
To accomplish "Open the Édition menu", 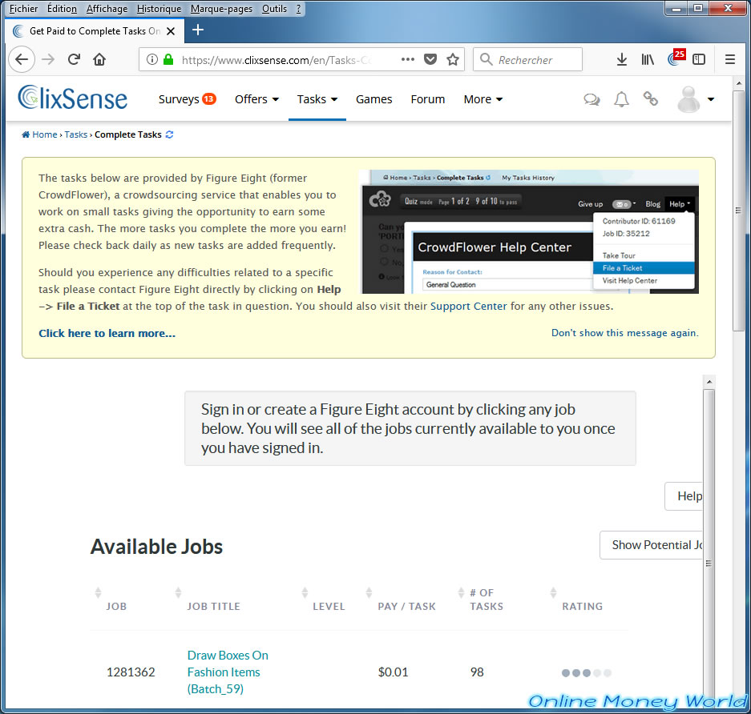I will (x=62, y=9).
